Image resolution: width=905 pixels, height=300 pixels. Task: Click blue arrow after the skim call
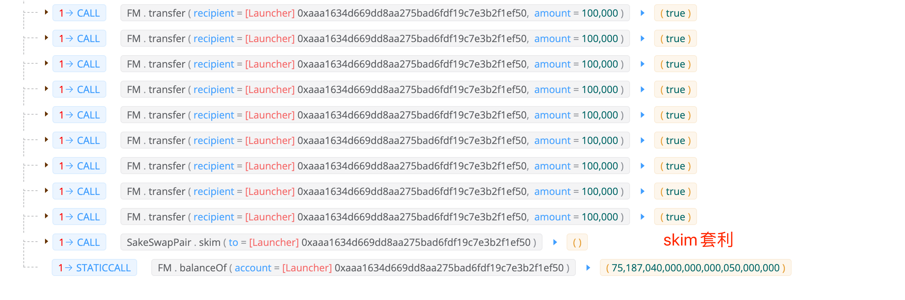point(555,242)
